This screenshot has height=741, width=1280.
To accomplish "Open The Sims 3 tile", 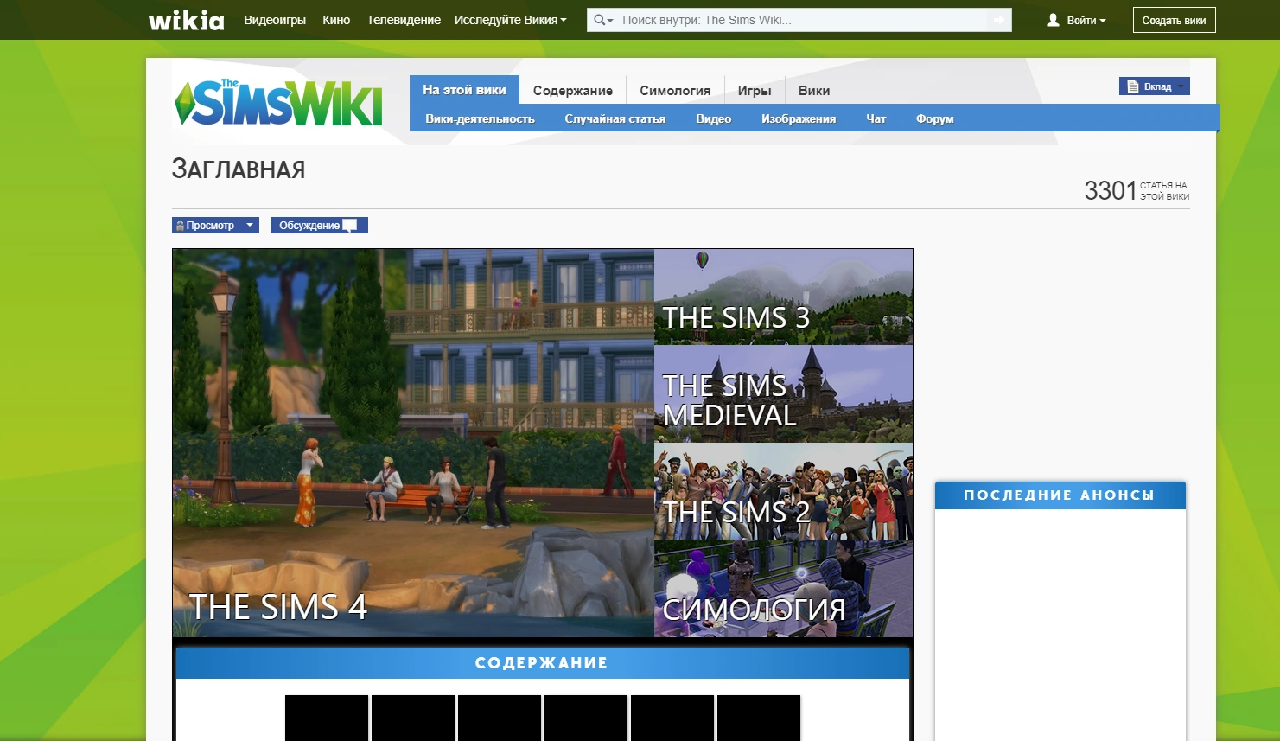I will (783, 297).
